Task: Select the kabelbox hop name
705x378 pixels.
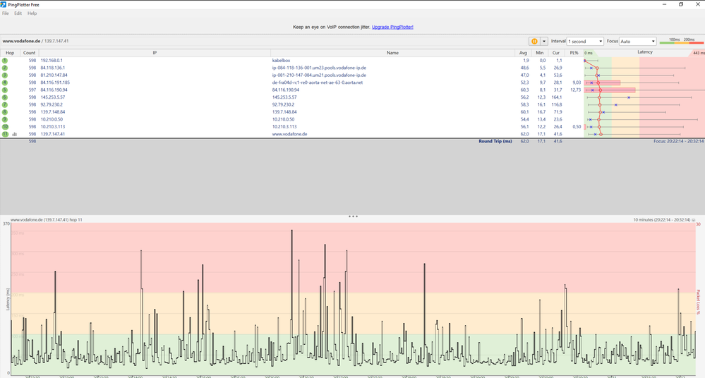Action: coord(281,60)
